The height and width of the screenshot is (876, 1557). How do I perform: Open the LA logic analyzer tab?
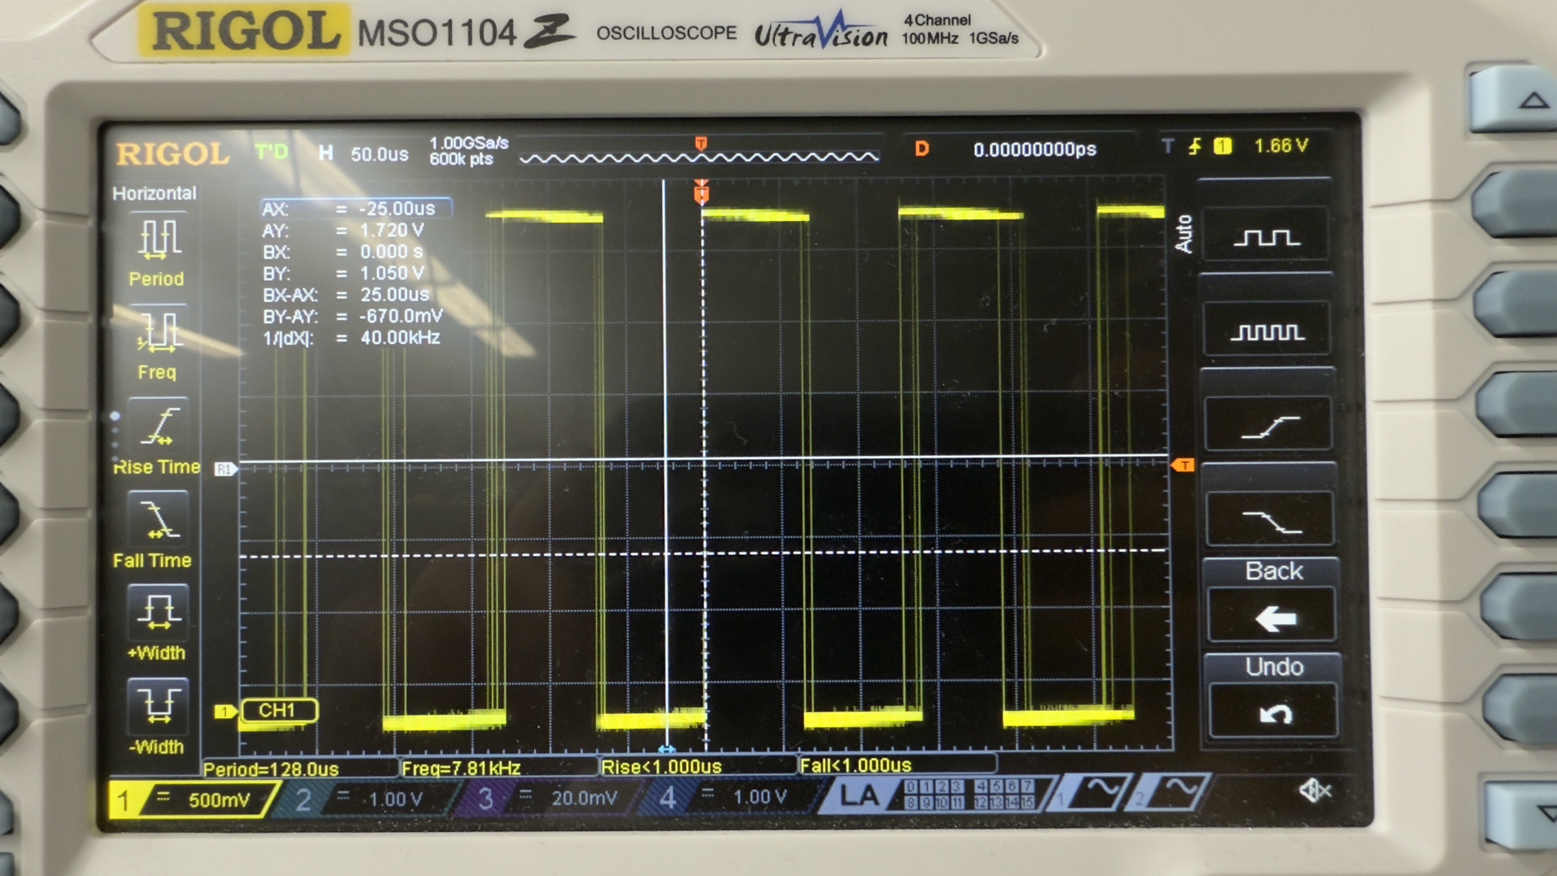tap(860, 796)
